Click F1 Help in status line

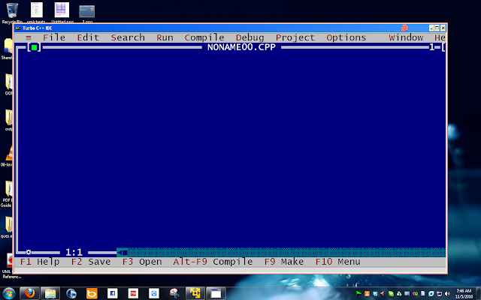[40, 262]
